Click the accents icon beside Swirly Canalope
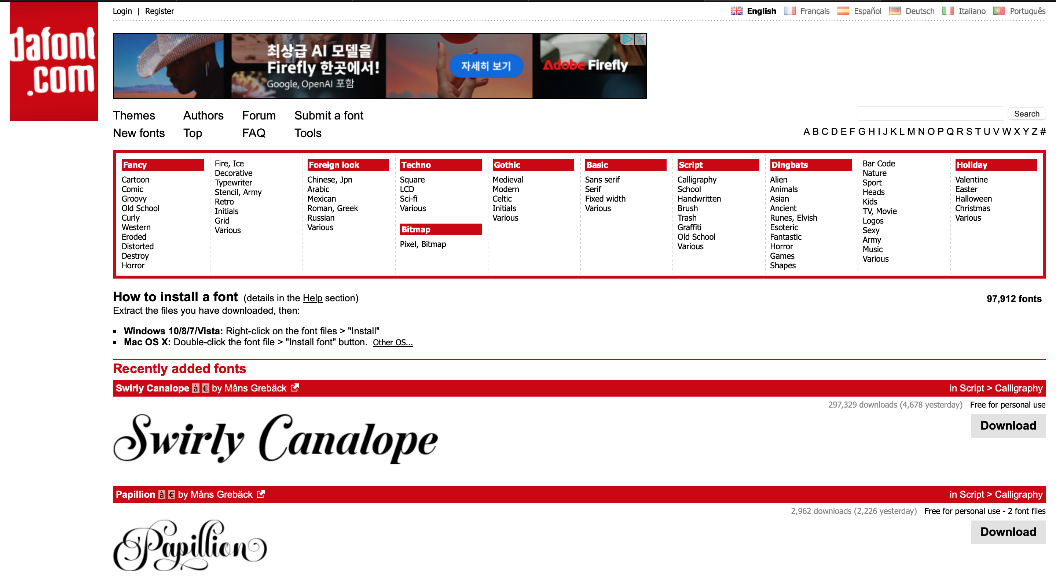Viewport: 1056px width, 585px height. pos(195,388)
